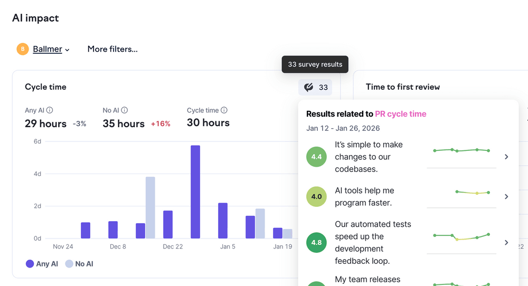
Task: Expand the automated tests result chevron
Action: pyautogui.click(x=506, y=243)
